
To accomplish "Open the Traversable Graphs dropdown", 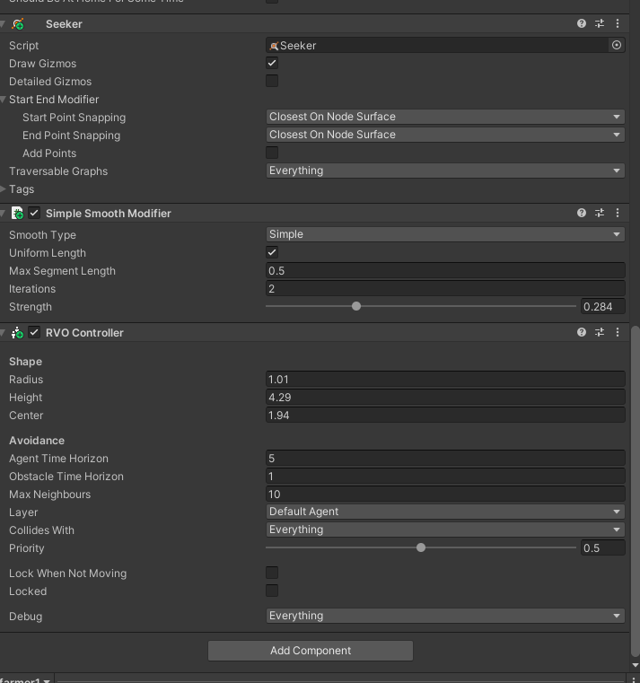I will pos(445,171).
